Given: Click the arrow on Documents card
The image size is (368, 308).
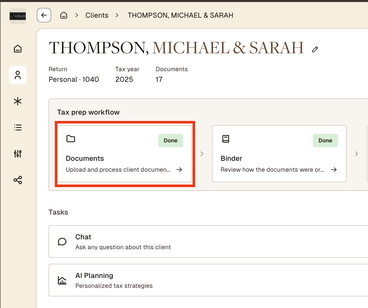Looking at the screenshot, I should coord(179,170).
